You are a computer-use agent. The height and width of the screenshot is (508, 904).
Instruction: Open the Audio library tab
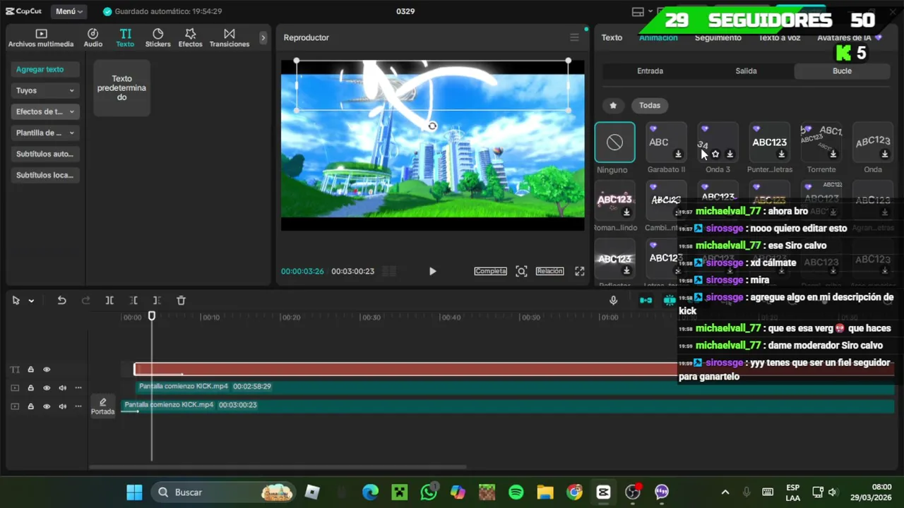pos(93,38)
